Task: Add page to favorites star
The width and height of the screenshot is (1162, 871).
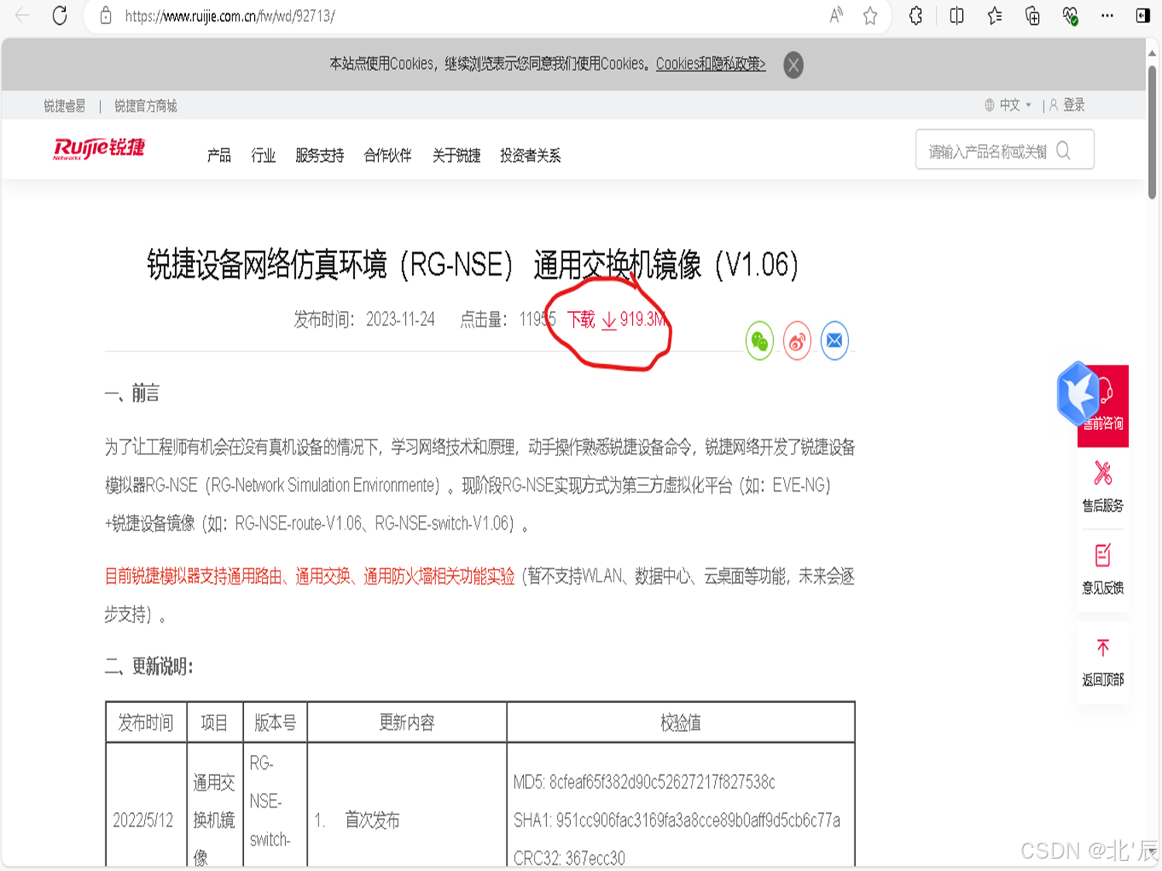Action: 870,15
